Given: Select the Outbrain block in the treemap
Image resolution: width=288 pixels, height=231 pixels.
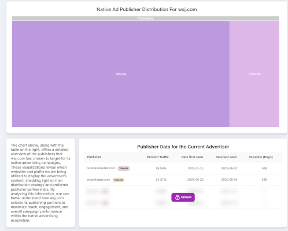Looking at the screenshot, I should (254, 74).
